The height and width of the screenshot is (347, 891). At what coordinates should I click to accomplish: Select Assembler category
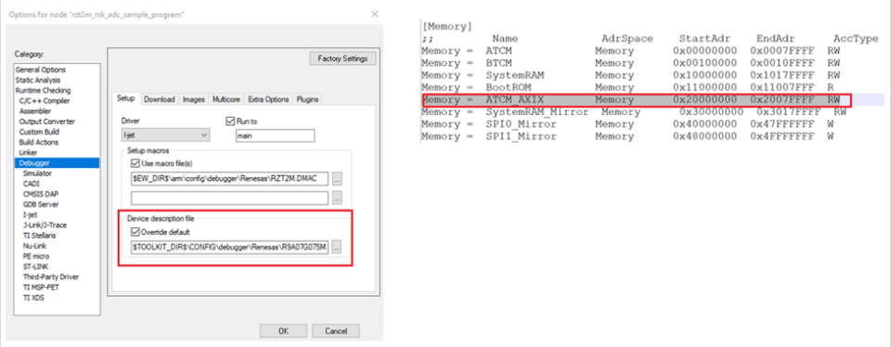(x=34, y=110)
